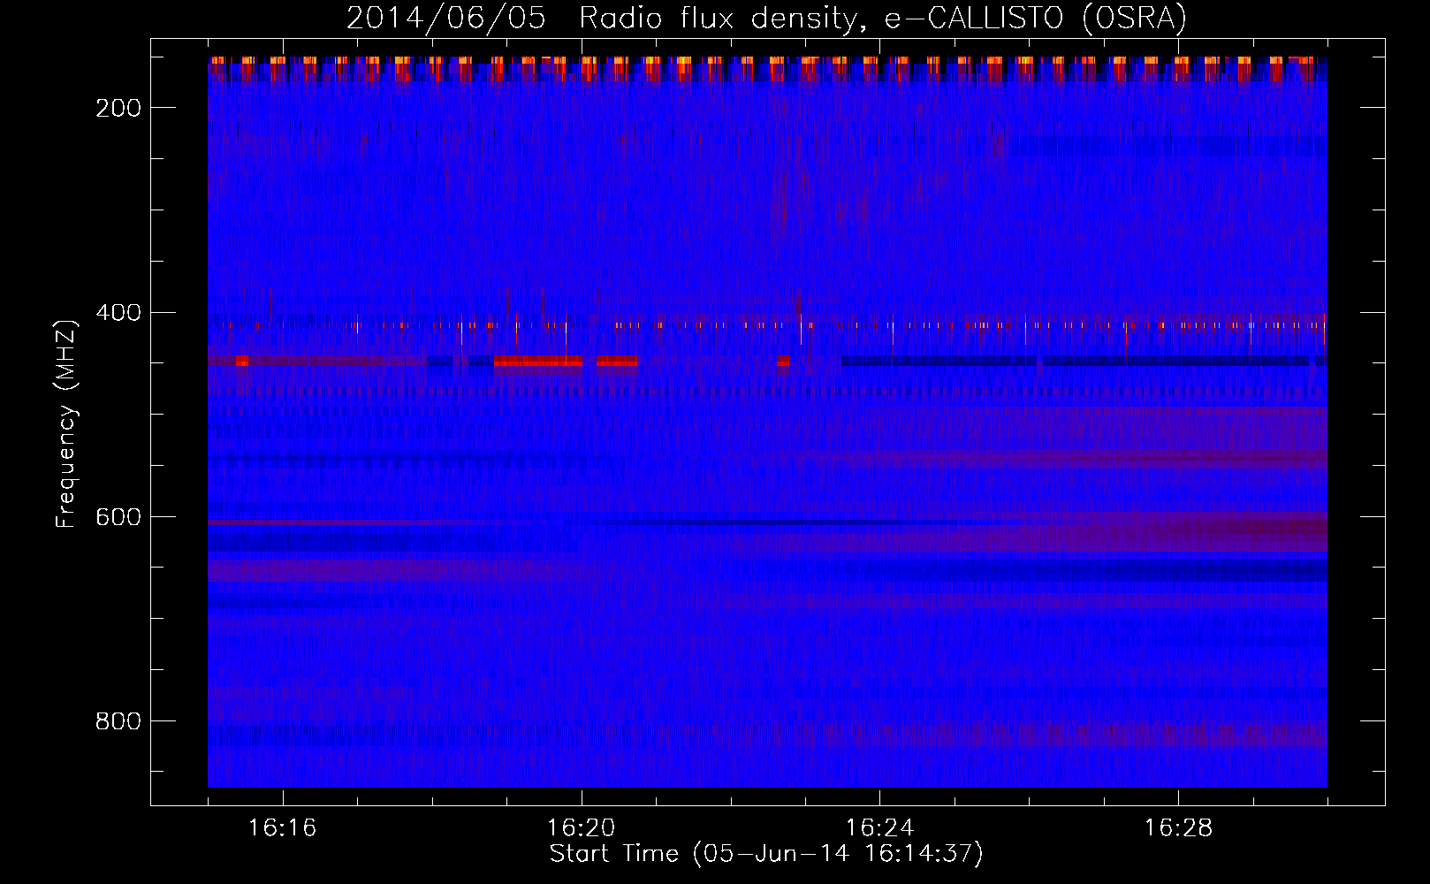Click the 16:16 time tick label

(282, 828)
